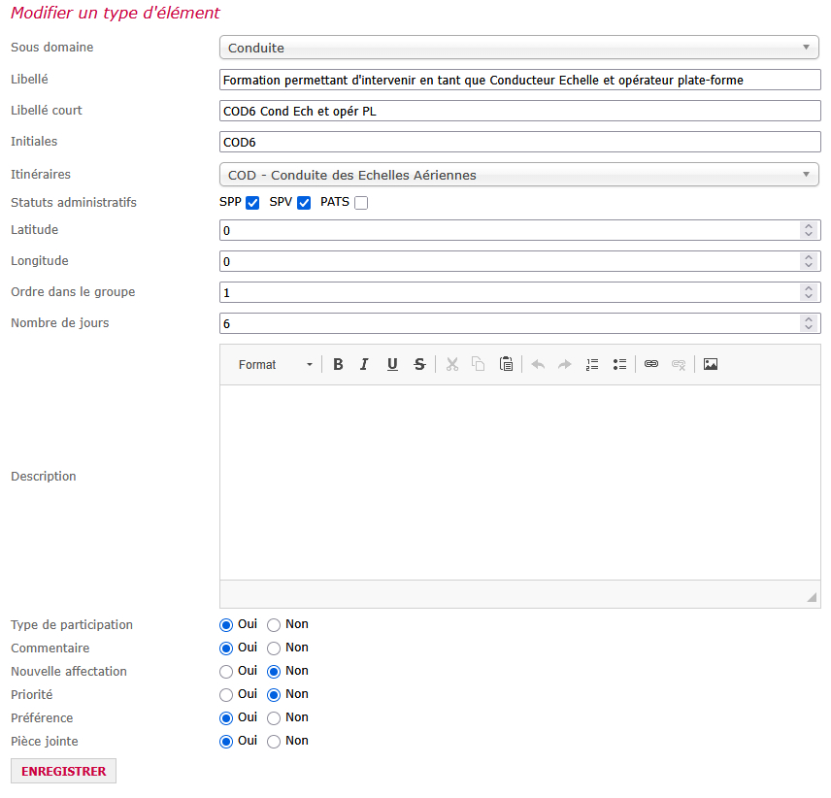Viewport: 831px width, 798px height.
Task: Select Oui for Commentaire
Action: click(x=226, y=648)
